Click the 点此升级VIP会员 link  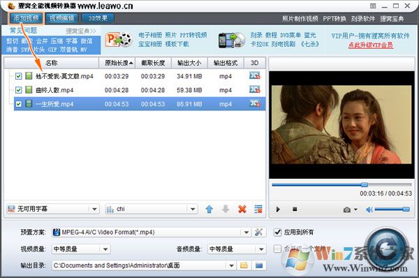(371, 45)
